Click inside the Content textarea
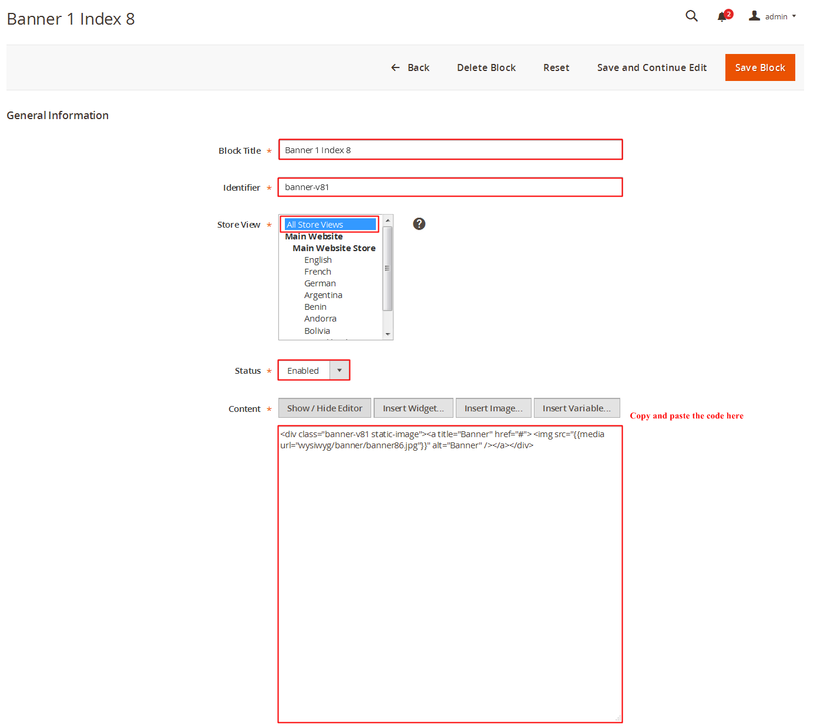Viewport: 817px width, 727px height. click(x=450, y=574)
